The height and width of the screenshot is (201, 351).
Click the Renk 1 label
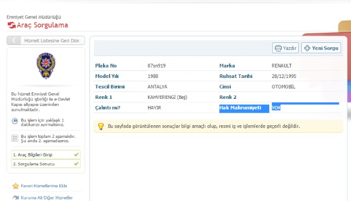click(104, 97)
